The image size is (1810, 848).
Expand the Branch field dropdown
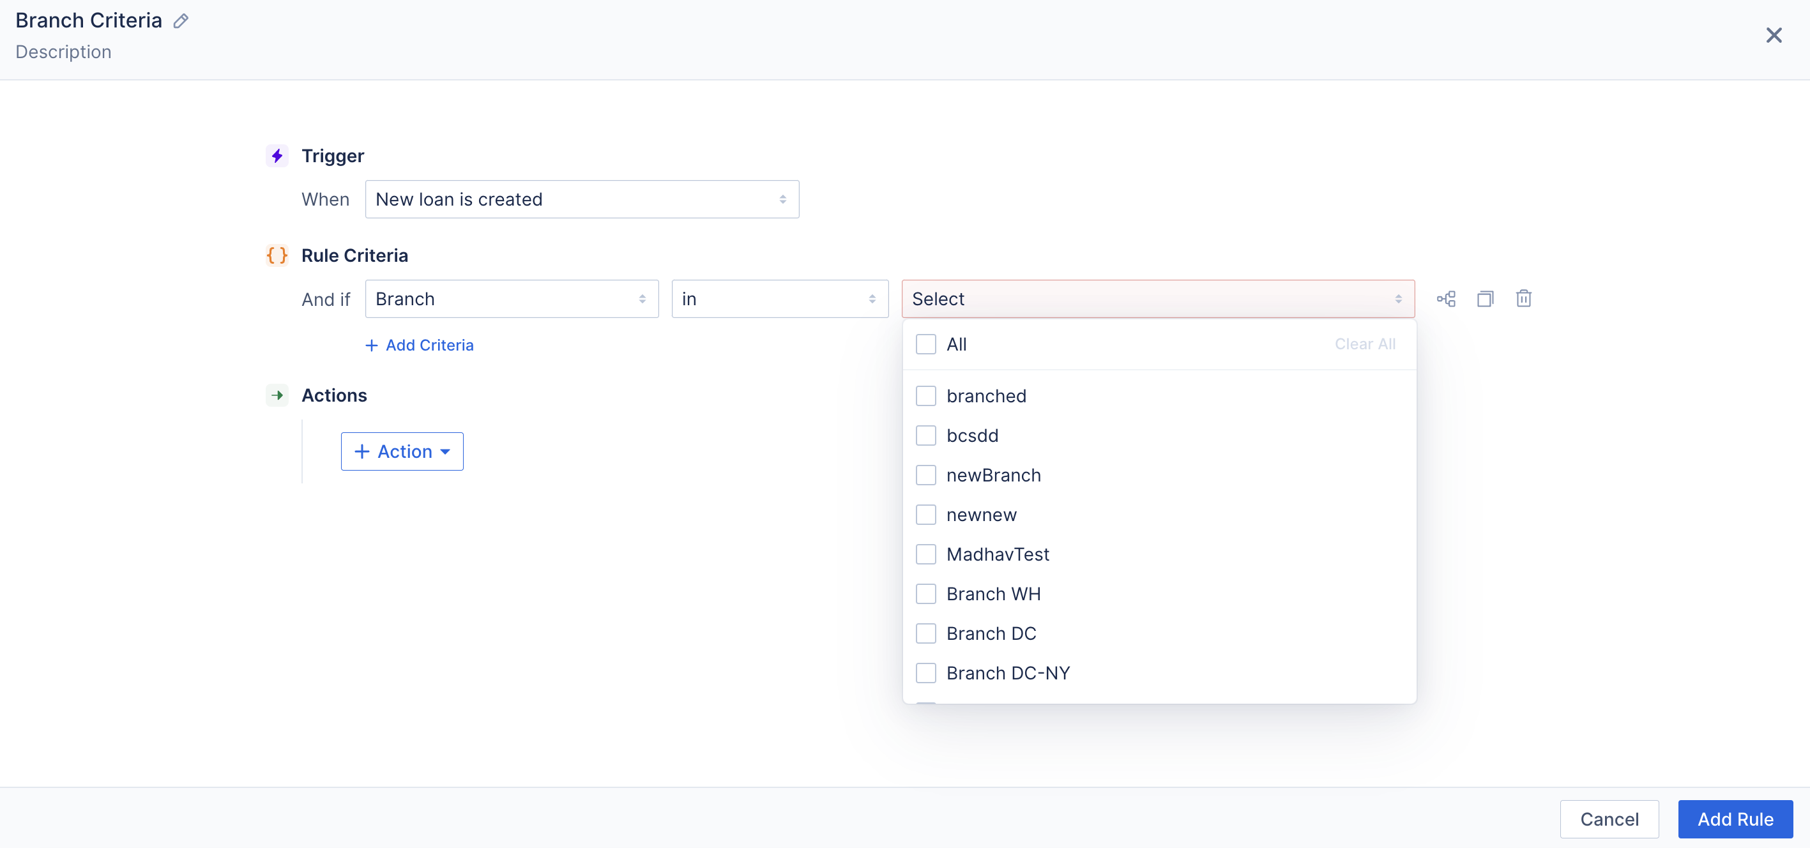point(511,299)
